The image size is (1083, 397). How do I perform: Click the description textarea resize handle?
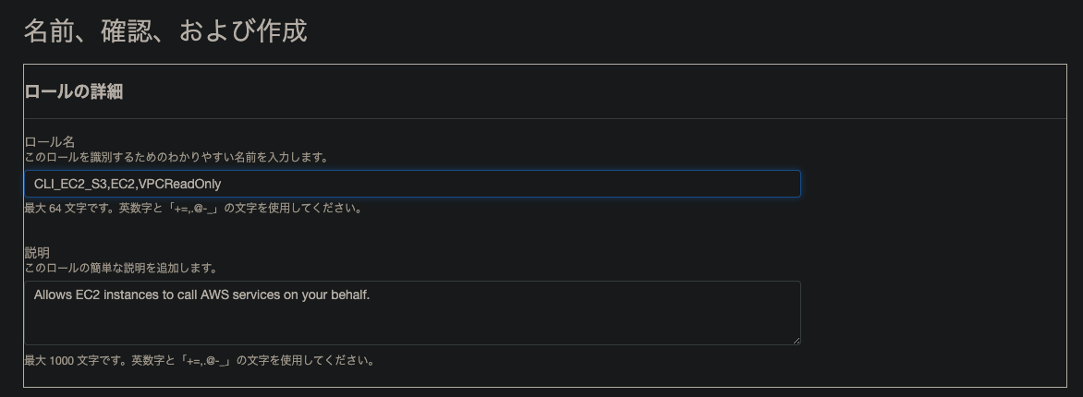pyautogui.click(x=797, y=341)
